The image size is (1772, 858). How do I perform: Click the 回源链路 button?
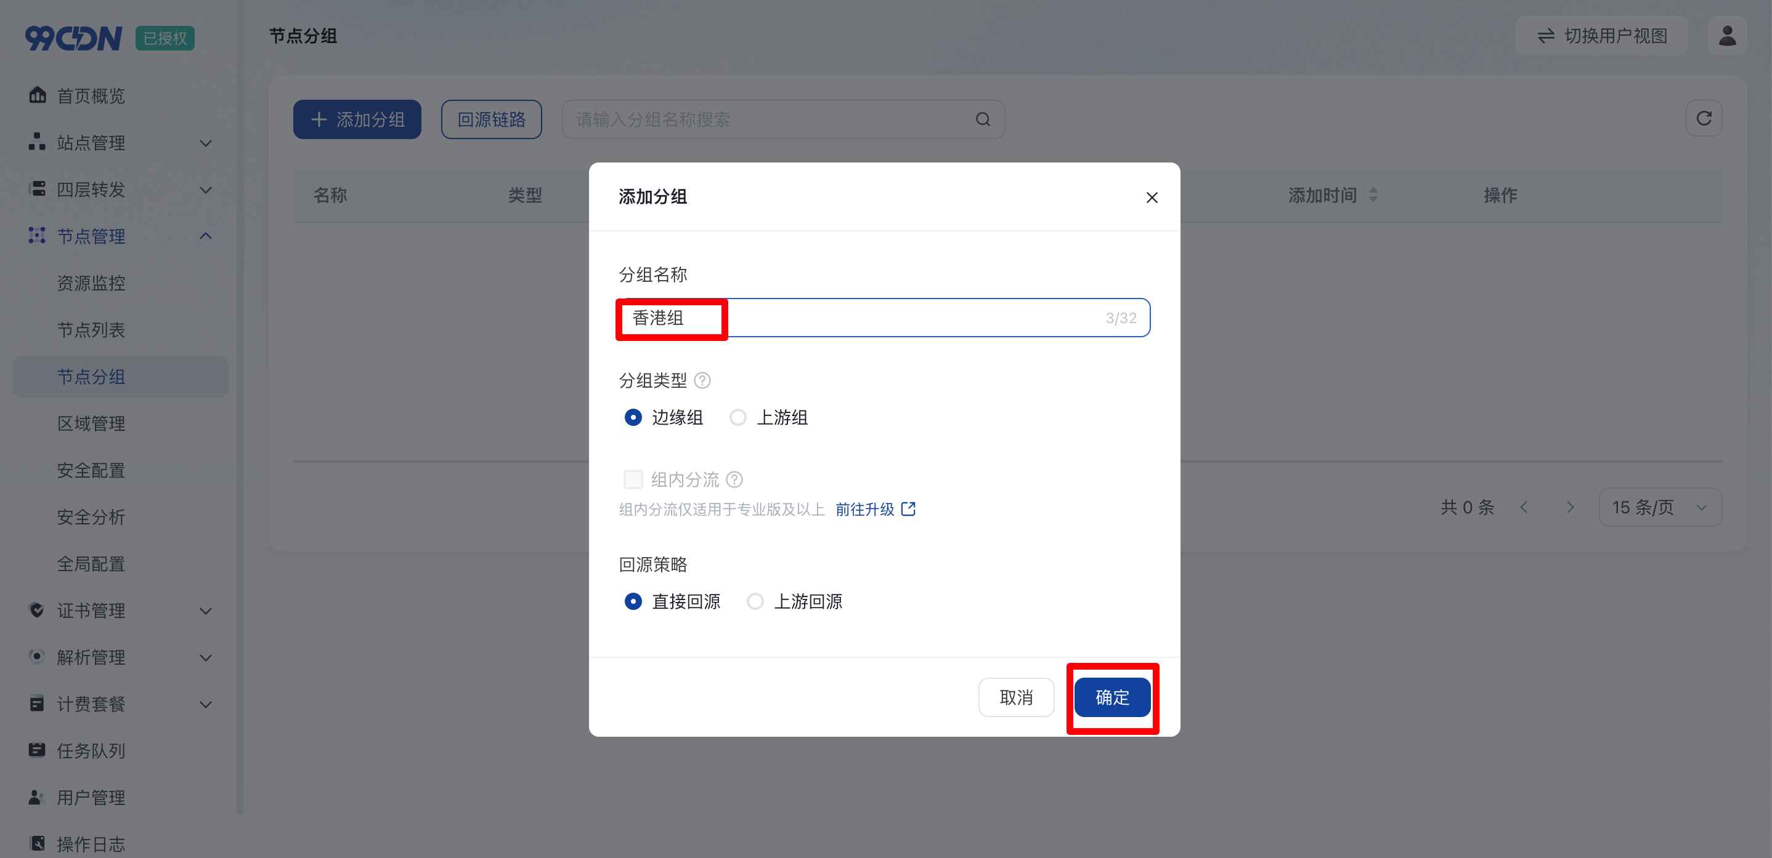pos(491,119)
